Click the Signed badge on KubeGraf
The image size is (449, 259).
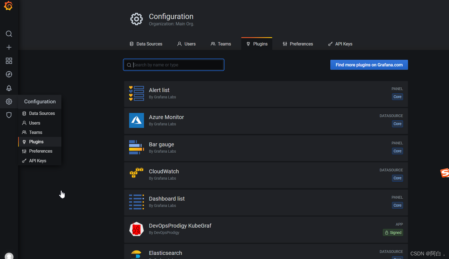pyautogui.click(x=393, y=233)
